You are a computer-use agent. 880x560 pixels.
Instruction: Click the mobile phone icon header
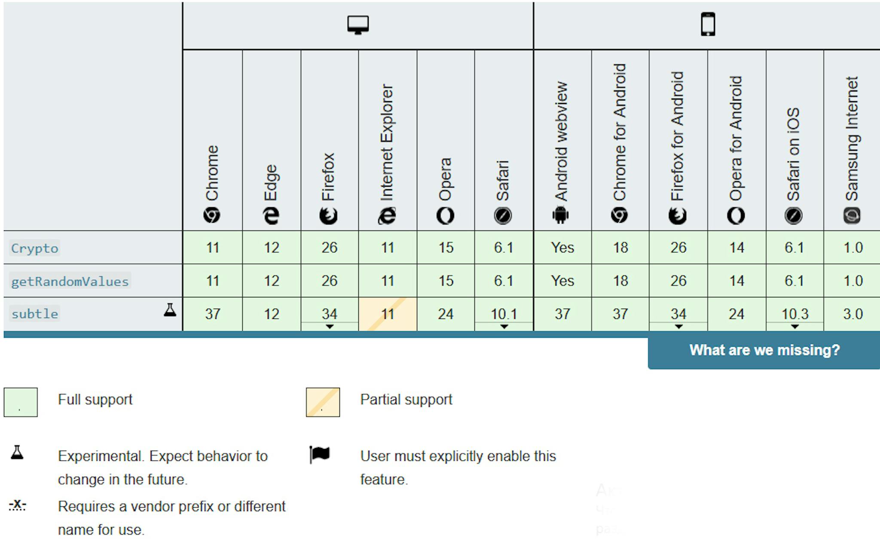[708, 24]
